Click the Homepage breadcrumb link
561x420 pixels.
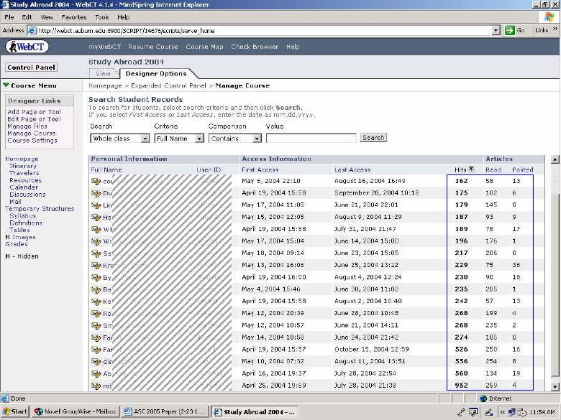[x=105, y=85]
